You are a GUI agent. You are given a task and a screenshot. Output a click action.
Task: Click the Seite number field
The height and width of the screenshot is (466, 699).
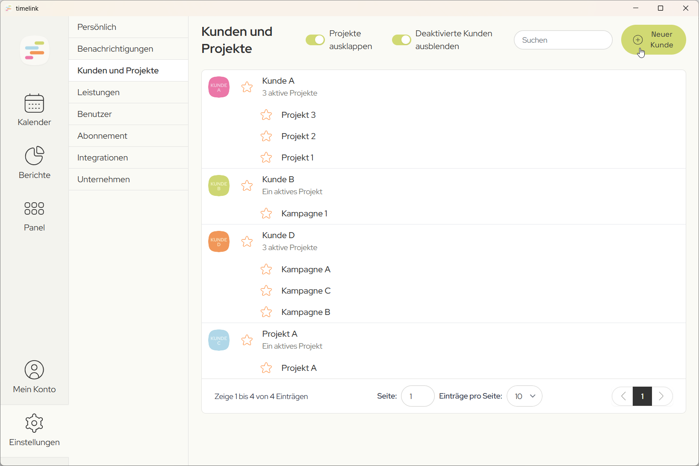pyautogui.click(x=418, y=396)
